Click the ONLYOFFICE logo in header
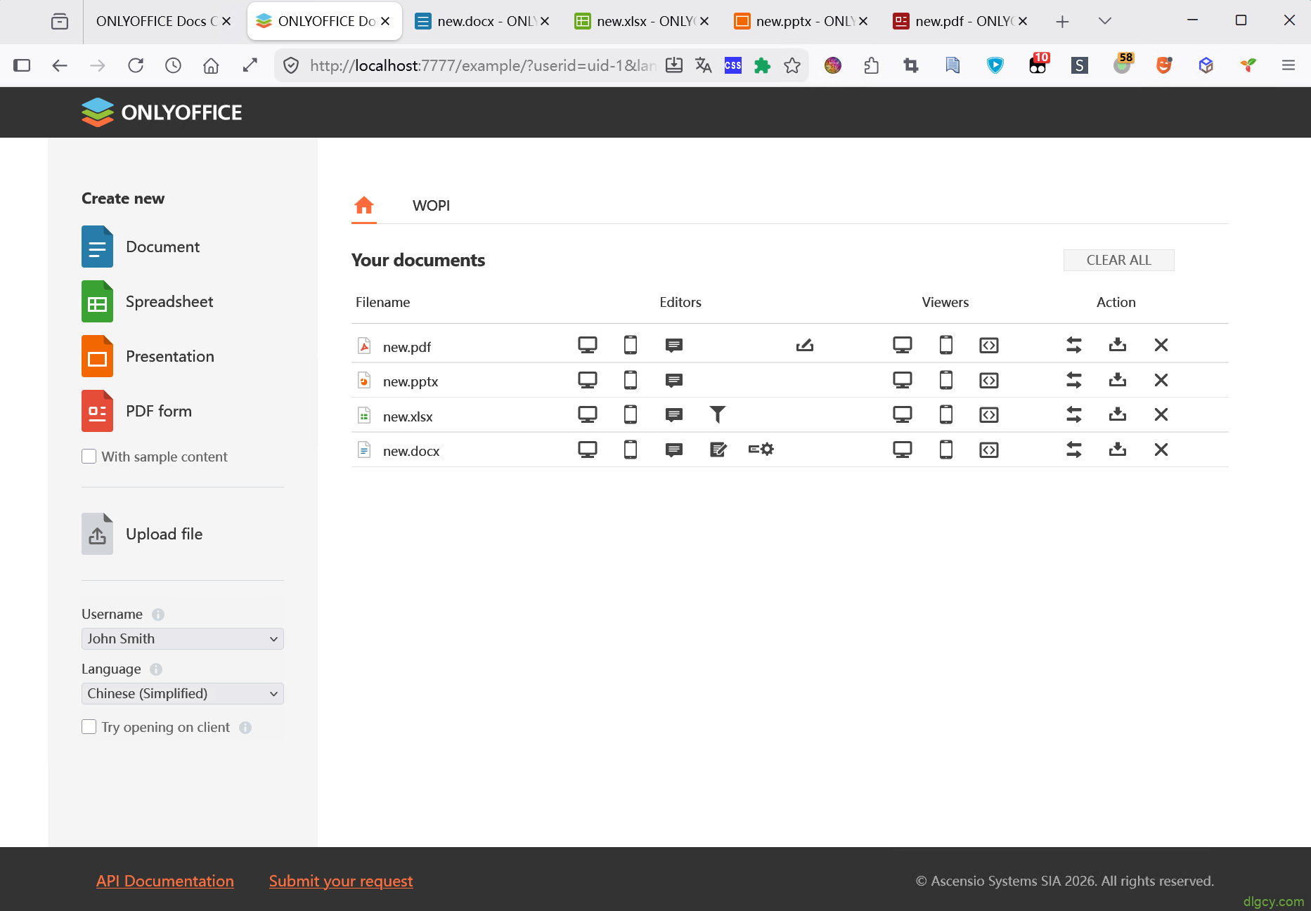Image resolution: width=1311 pixels, height=911 pixels. [x=162, y=112]
